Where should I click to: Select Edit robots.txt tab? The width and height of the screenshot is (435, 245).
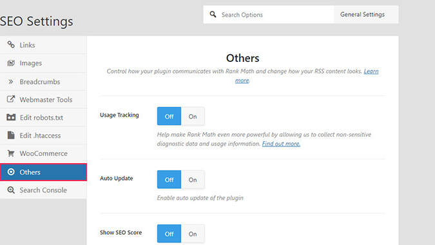pos(43,117)
